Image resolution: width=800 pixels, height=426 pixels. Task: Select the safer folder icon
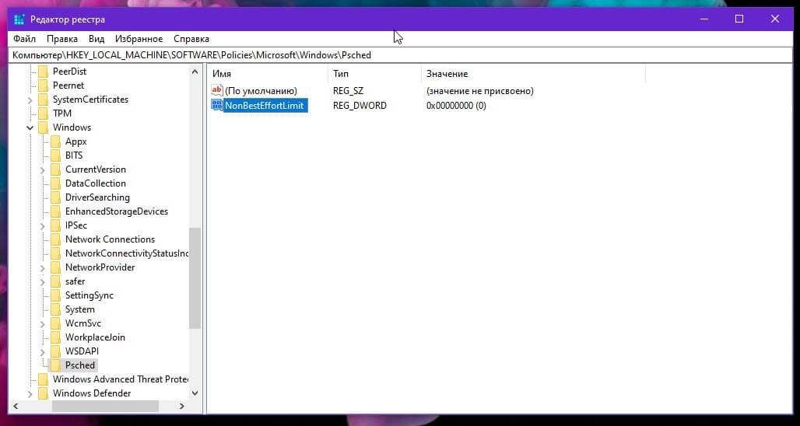pyautogui.click(x=55, y=281)
